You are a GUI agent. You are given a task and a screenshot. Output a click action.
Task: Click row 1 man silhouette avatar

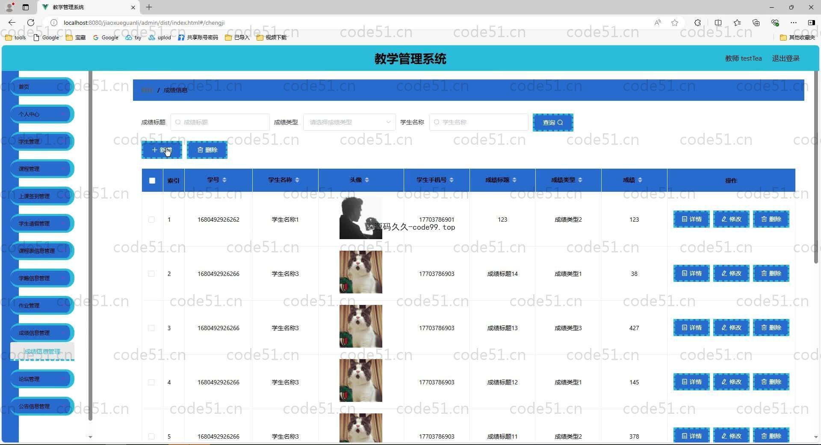[361, 218]
